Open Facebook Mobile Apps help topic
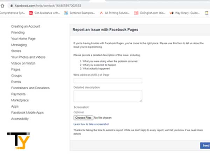 point(27,113)
